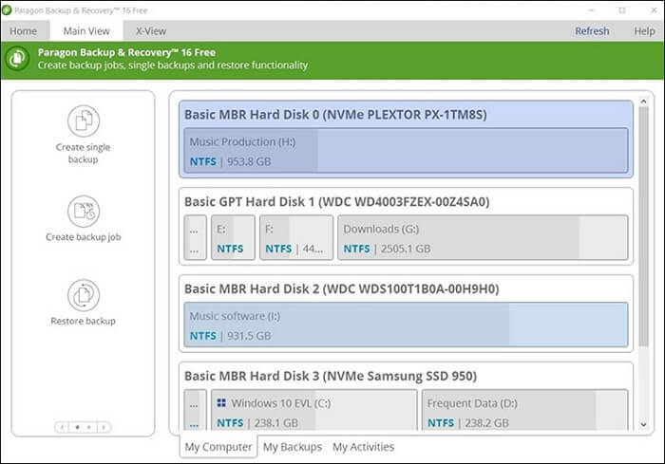Click the green Paragon logo in the banner
The image size is (665, 464).
(17, 59)
